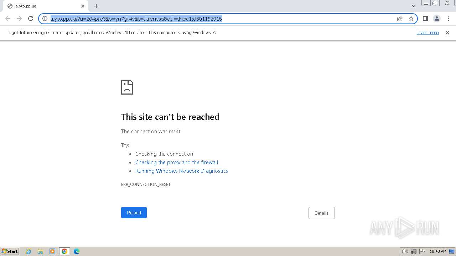
Task: Click the show desktop tray icon
Action: click(x=452, y=251)
